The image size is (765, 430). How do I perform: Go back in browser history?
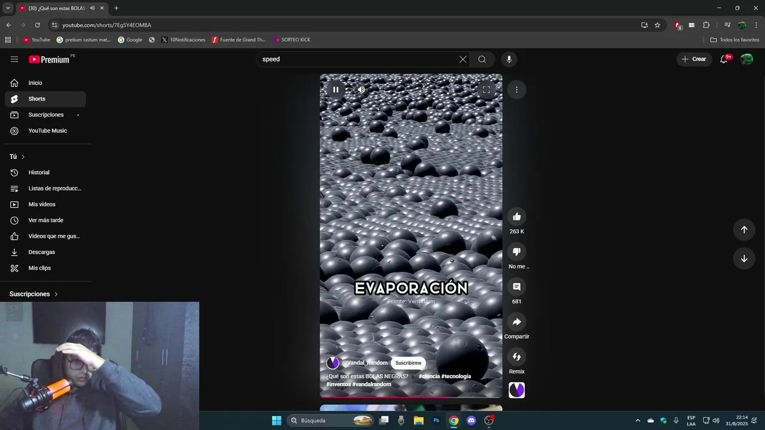tap(8, 25)
